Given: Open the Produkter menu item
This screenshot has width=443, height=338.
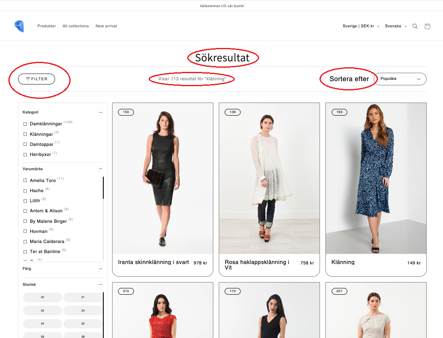Looking at the screenshot, I should (x=47, y=26).
